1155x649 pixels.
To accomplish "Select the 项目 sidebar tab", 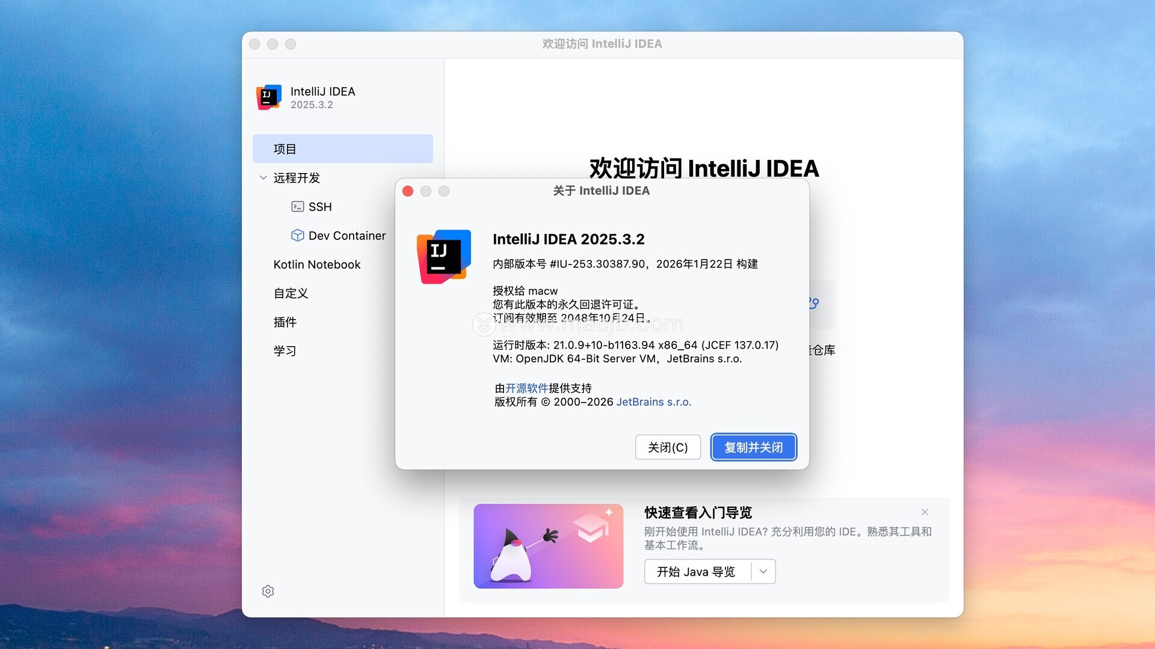I will (342, 149).
